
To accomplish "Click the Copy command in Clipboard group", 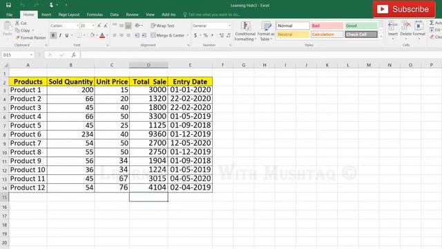I will point(24,30).
